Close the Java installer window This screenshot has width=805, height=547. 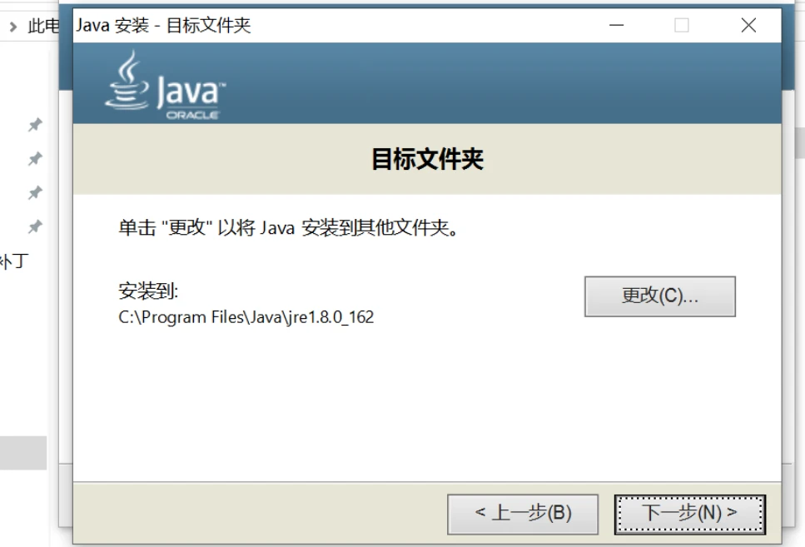(x=748, y=25)
